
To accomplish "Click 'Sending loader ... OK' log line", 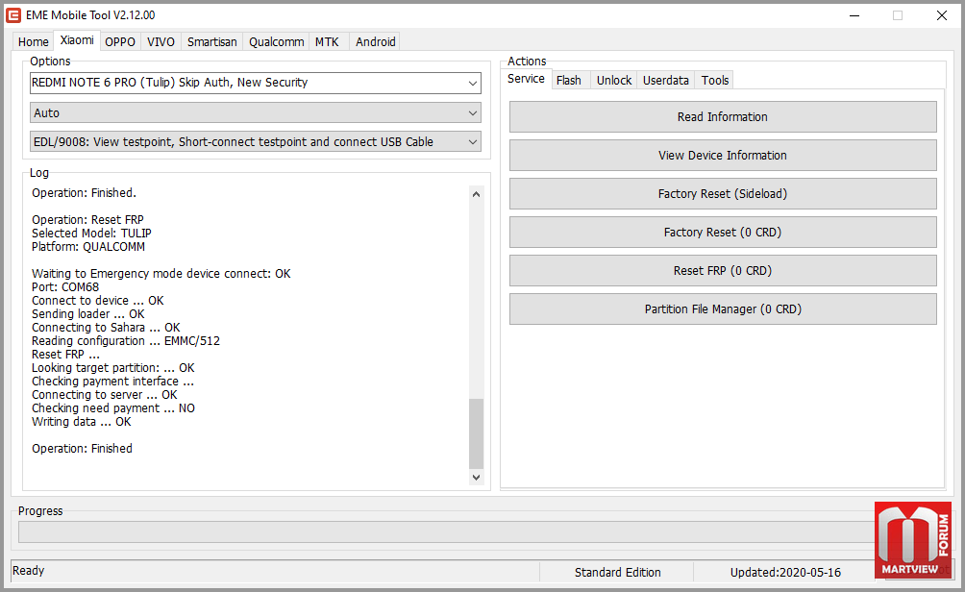I will pyautogui.click(x=88, y=314).
